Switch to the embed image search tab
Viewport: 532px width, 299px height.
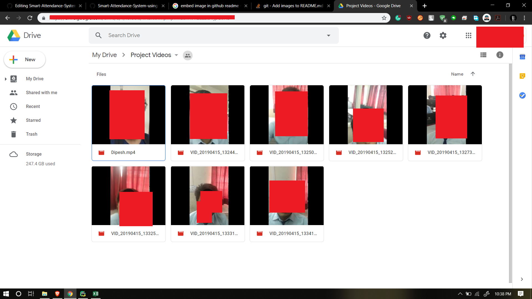pyautogui.click(x=209, y=6)
